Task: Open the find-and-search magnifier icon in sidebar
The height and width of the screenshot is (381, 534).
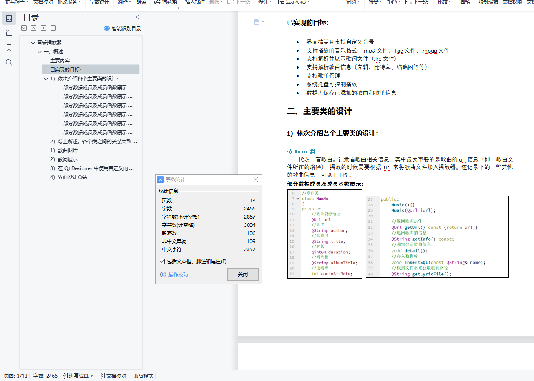Action: pyautogui.click(x=9, y=62)
